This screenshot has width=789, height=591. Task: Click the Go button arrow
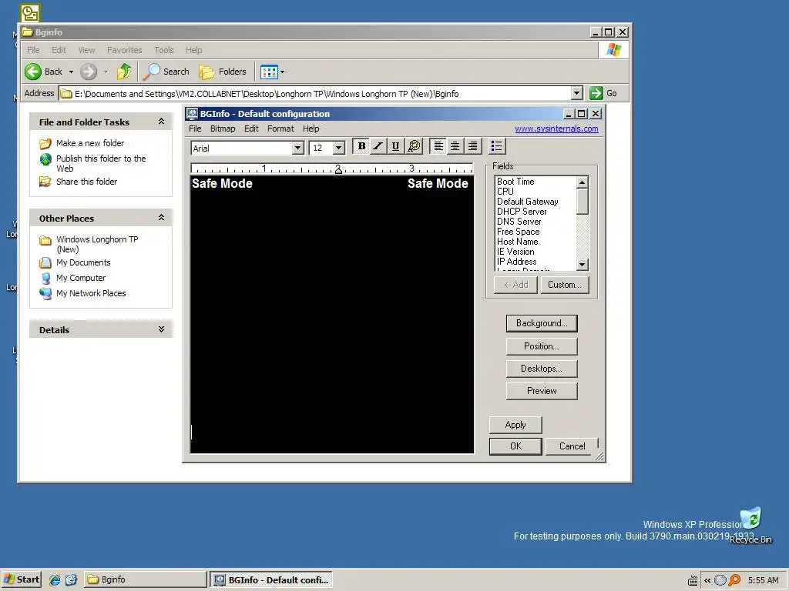pyautogui.click(x=596, y=93)
